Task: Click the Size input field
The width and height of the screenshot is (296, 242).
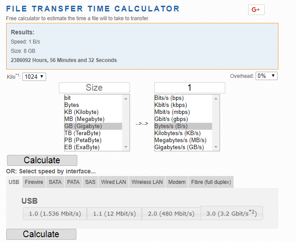Action: (94, 88)
